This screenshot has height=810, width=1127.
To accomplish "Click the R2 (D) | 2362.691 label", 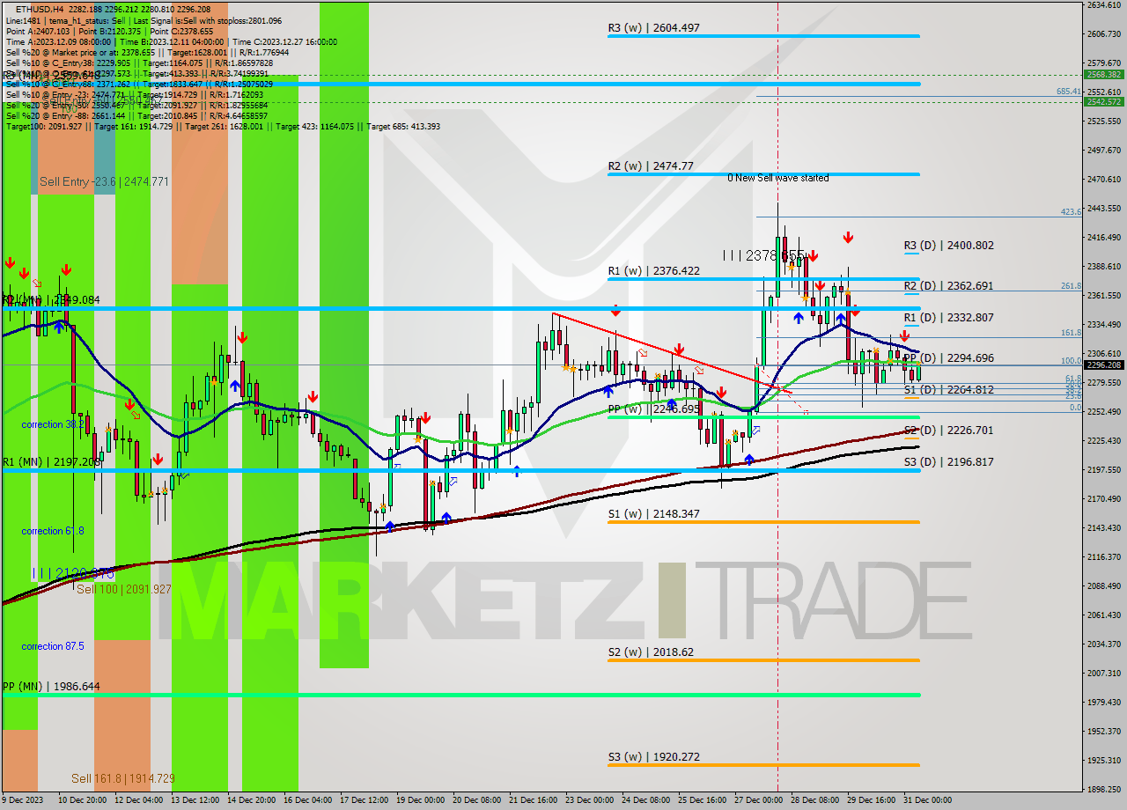I will coord(948,286).
